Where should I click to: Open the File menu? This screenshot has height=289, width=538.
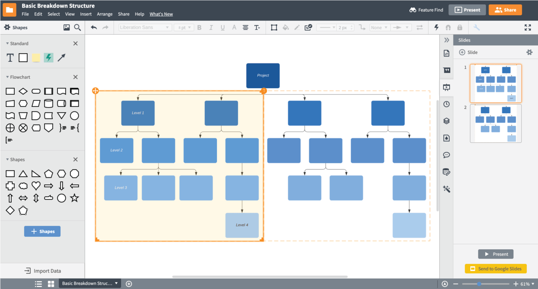point(24,14)
